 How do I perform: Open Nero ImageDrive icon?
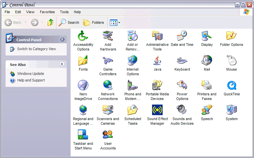click(x=83, y=85)
